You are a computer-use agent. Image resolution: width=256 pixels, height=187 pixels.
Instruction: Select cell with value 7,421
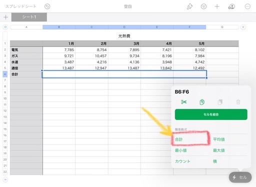(x=157, y=49)
